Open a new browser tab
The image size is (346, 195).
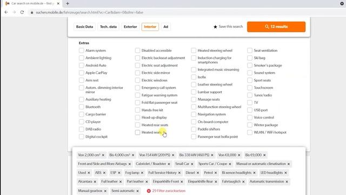[68, 4]
